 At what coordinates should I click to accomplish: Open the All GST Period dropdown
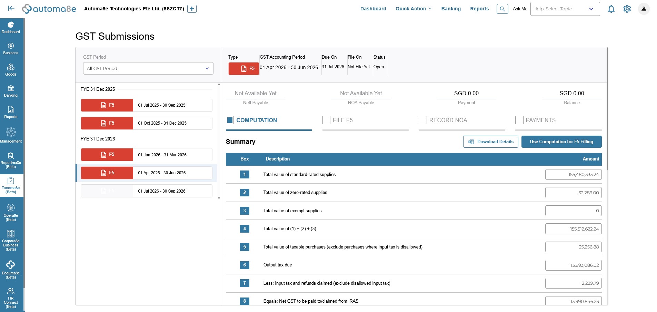point(148,68)
